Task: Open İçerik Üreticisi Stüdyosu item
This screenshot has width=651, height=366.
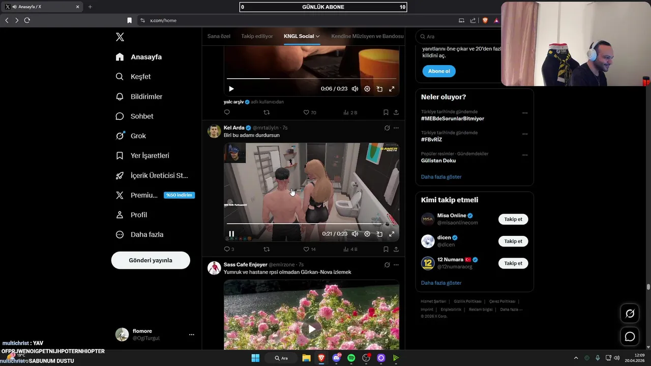Action: (152, 176)
